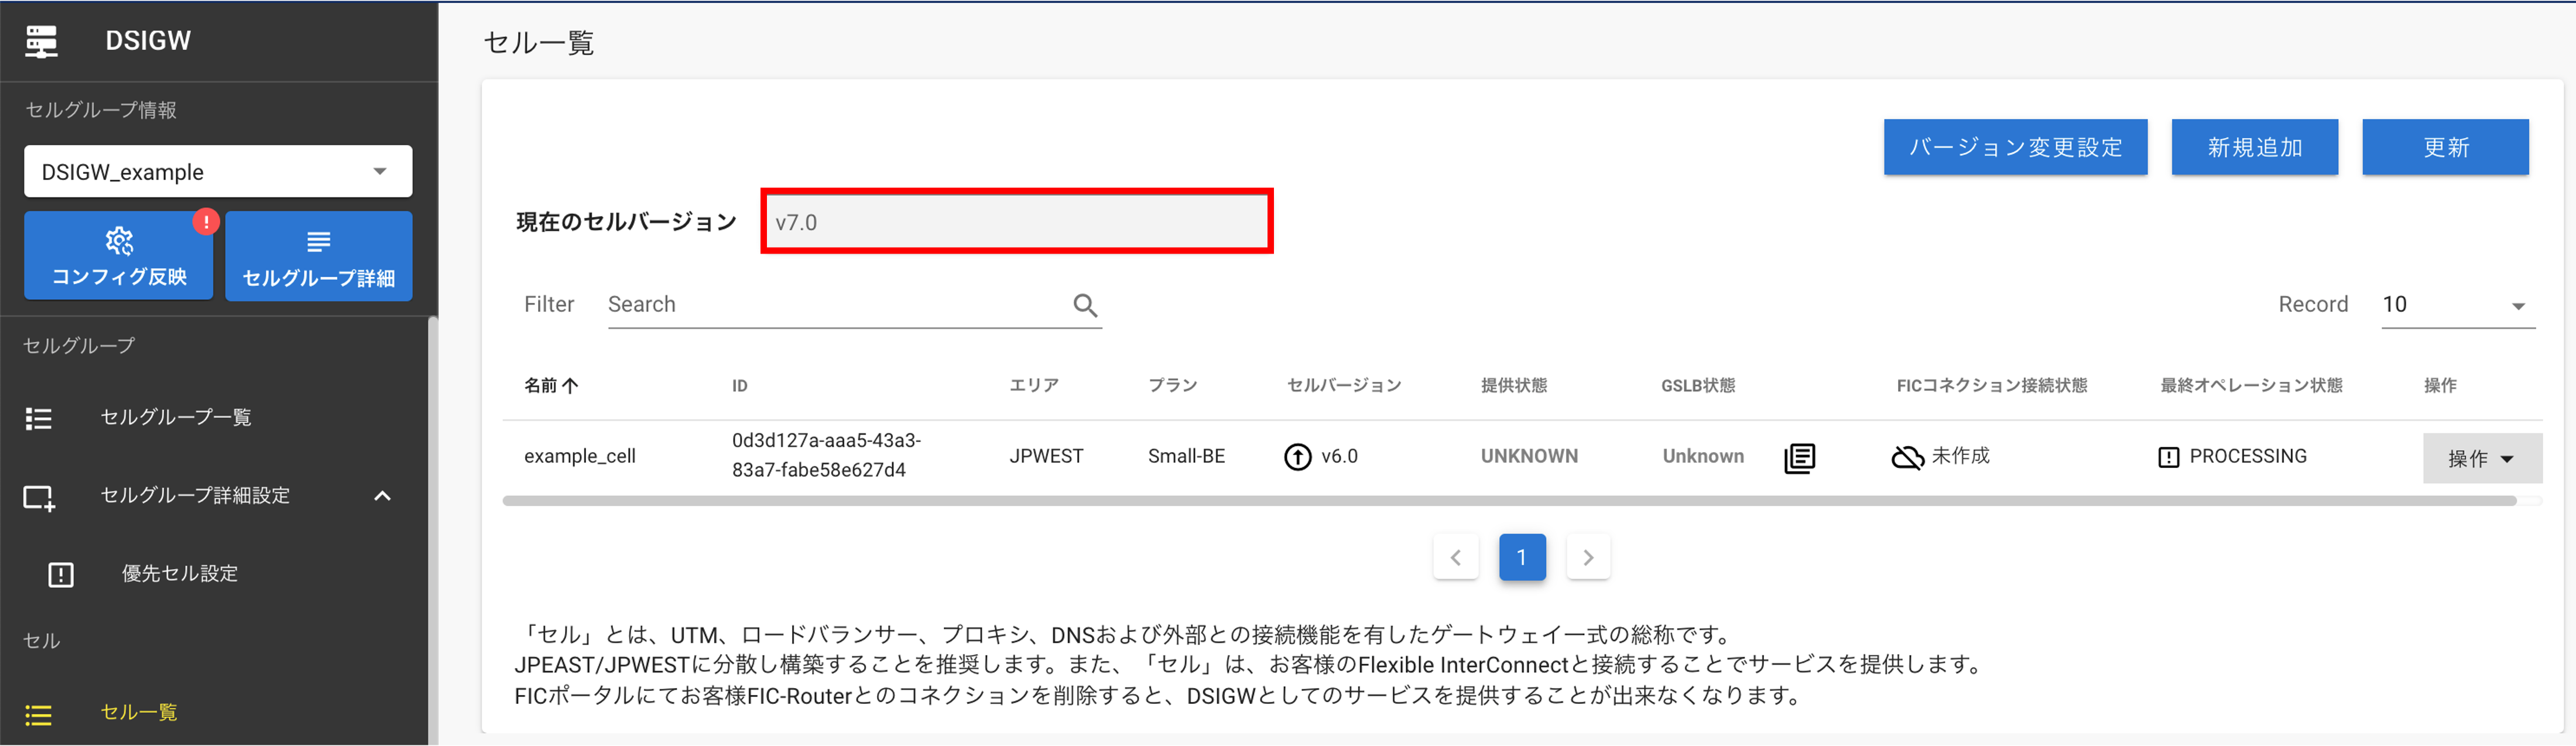Open the Record count dropdown showing 10
This screenshot has width=2576, height=746.
coord(2458,305)
